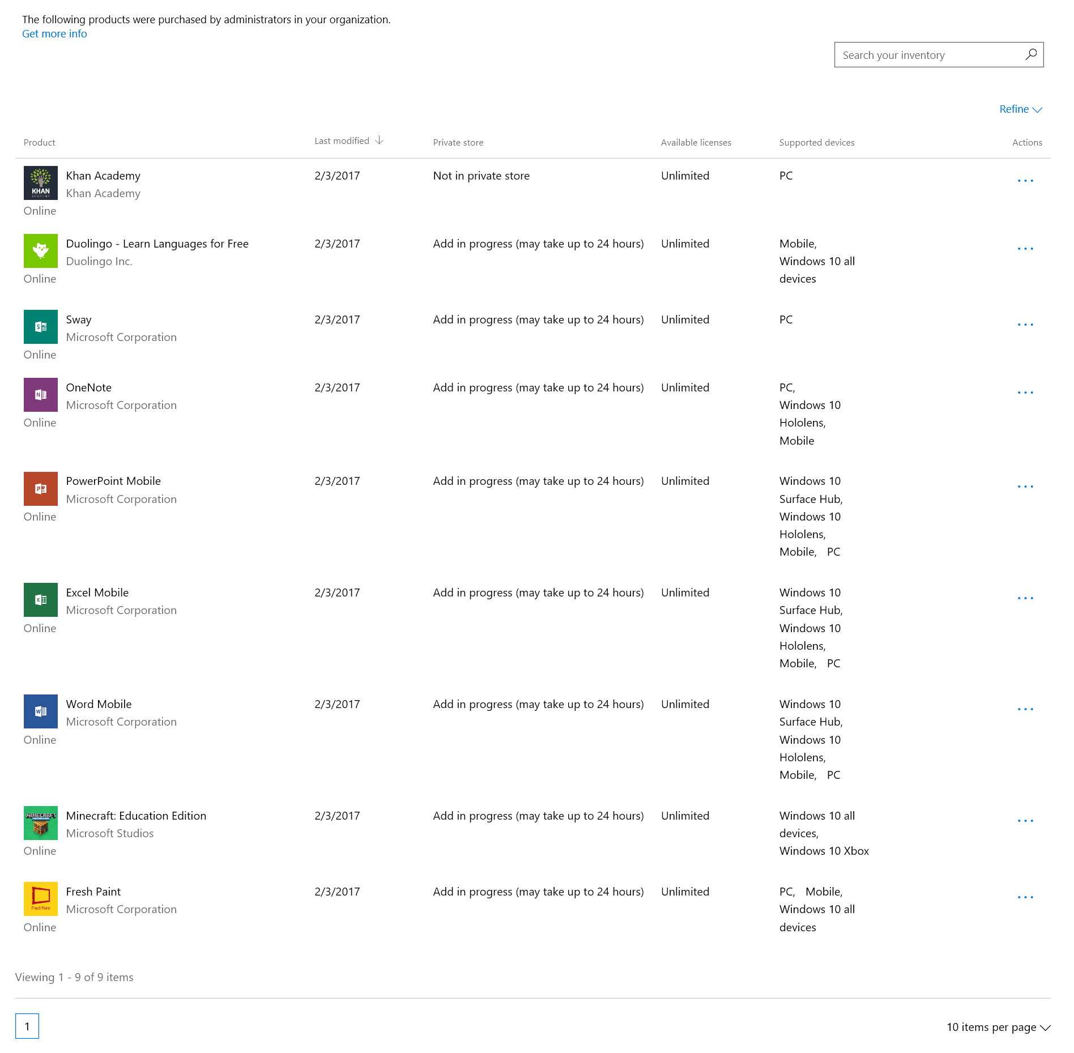Click Fresh Paint's Unlimited licenses value
The height and width of the screenshot is (1053, 1074).
click(x=685, y=892)
